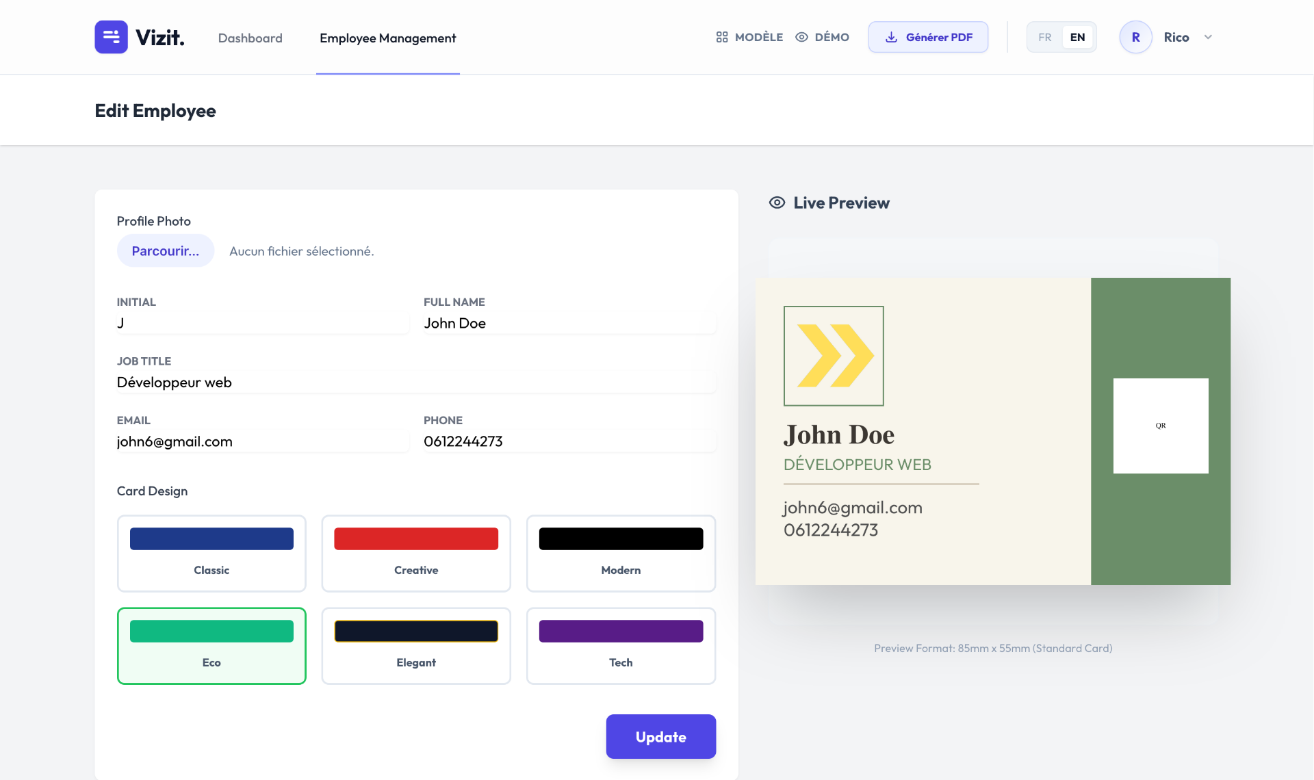Click the yellow chevron logo on card preview
Screen dimensions: 1314x780
click(834, 356)
